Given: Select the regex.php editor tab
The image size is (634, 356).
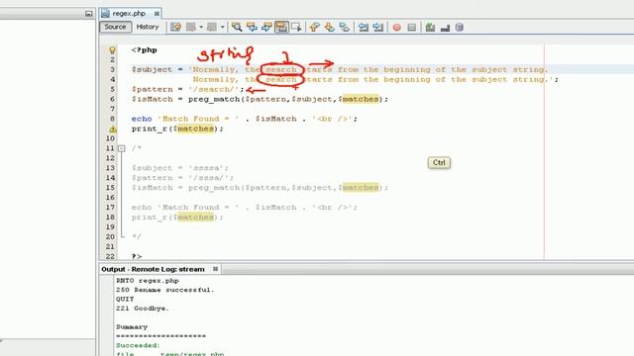Looking at the screenshot, I should click(129, 13).
